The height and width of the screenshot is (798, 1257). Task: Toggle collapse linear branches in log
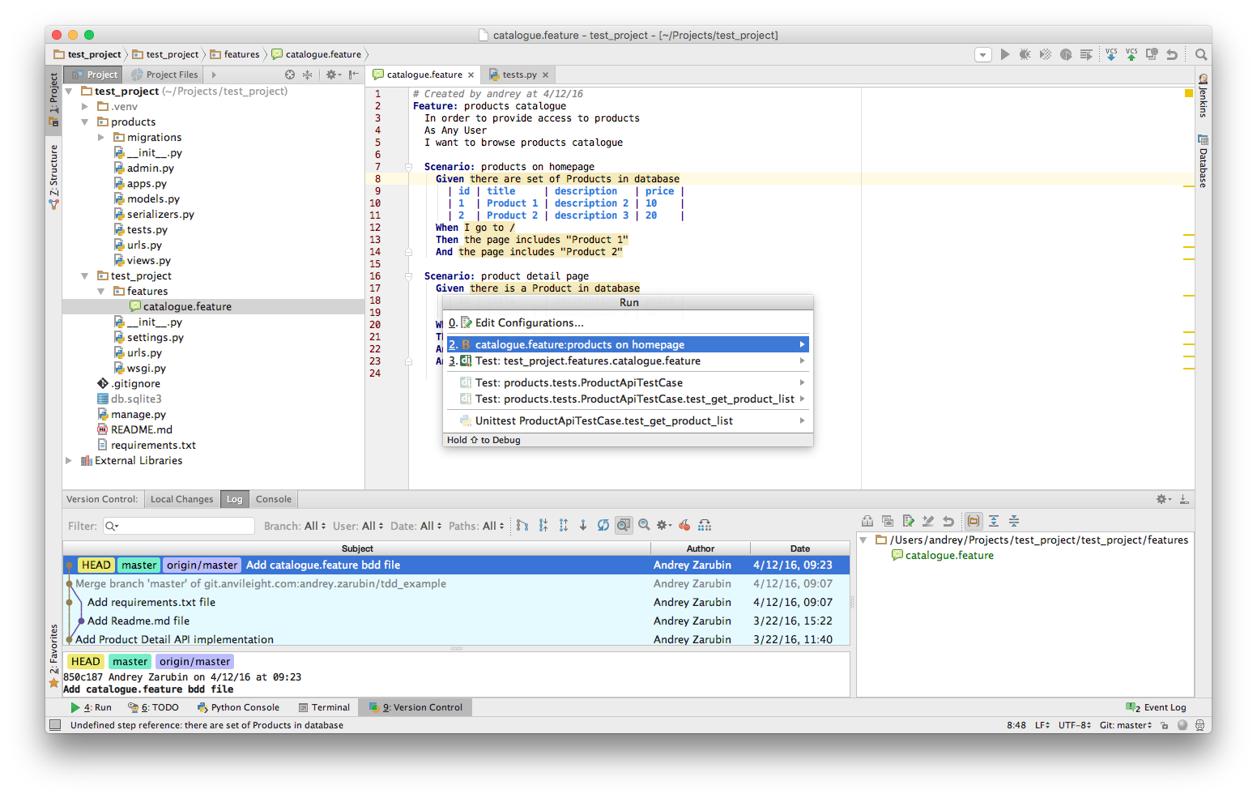tap(522, 525)
